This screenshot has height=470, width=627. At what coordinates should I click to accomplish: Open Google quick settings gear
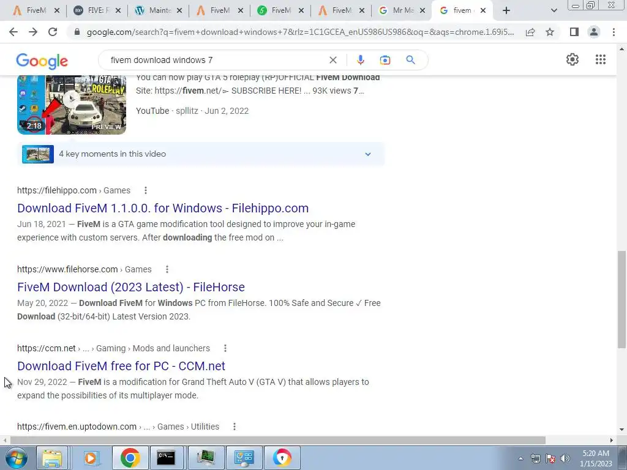tap(573, 59)
